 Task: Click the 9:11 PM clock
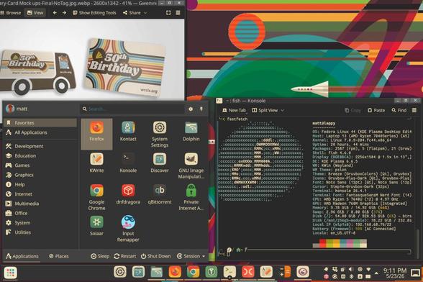pyautogui.click(x=395, y=270)
